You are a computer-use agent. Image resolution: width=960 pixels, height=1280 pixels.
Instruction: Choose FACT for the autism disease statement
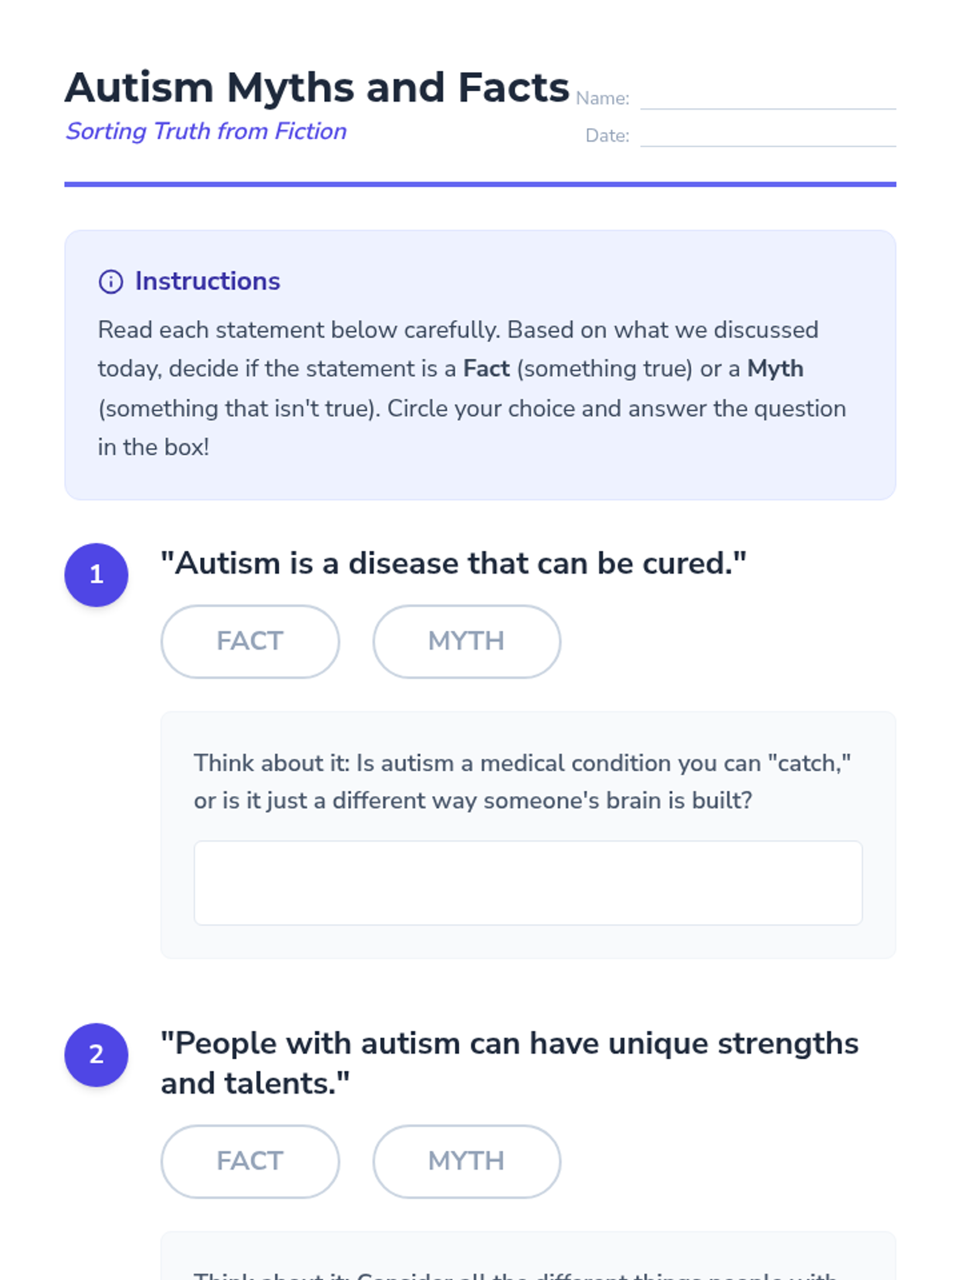pos(250,641)
